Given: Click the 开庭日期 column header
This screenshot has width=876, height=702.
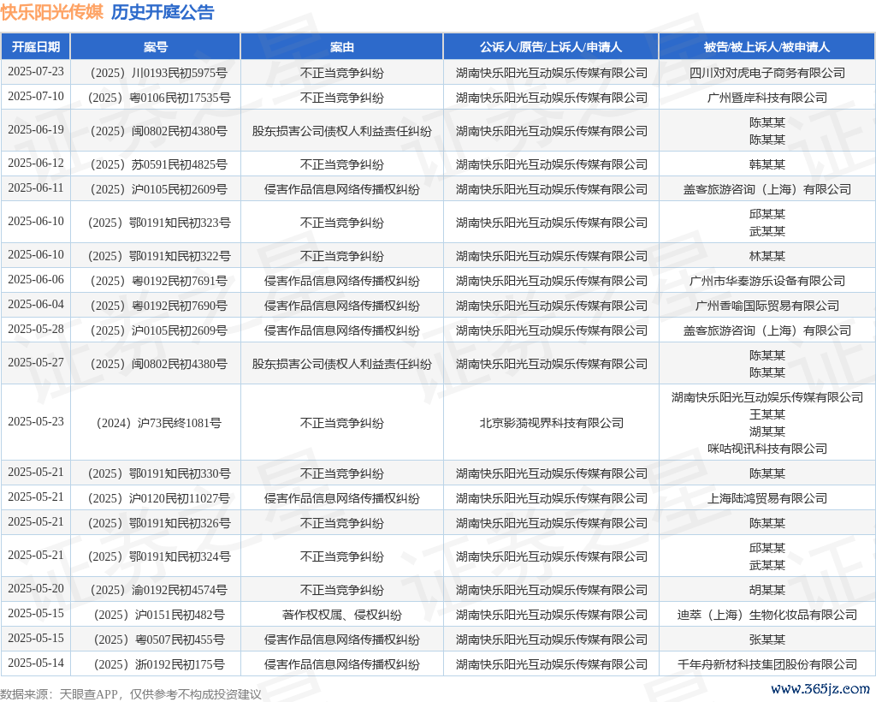Looking at the screenshot, I should pos(36,47).
